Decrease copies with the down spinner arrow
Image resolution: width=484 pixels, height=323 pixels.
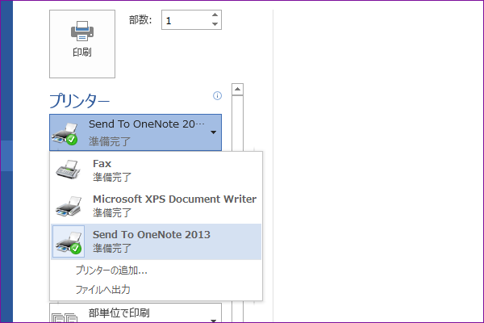coord(215,24)
